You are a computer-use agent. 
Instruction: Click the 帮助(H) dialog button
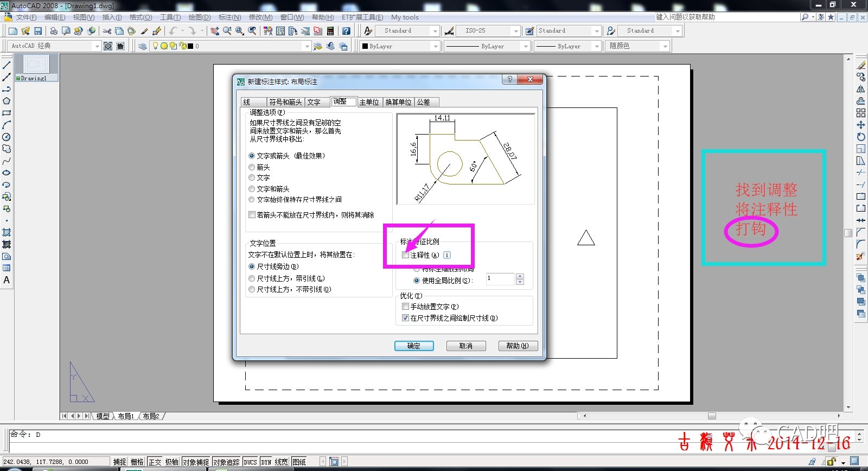pyautogui.click(x=518, y=346)
